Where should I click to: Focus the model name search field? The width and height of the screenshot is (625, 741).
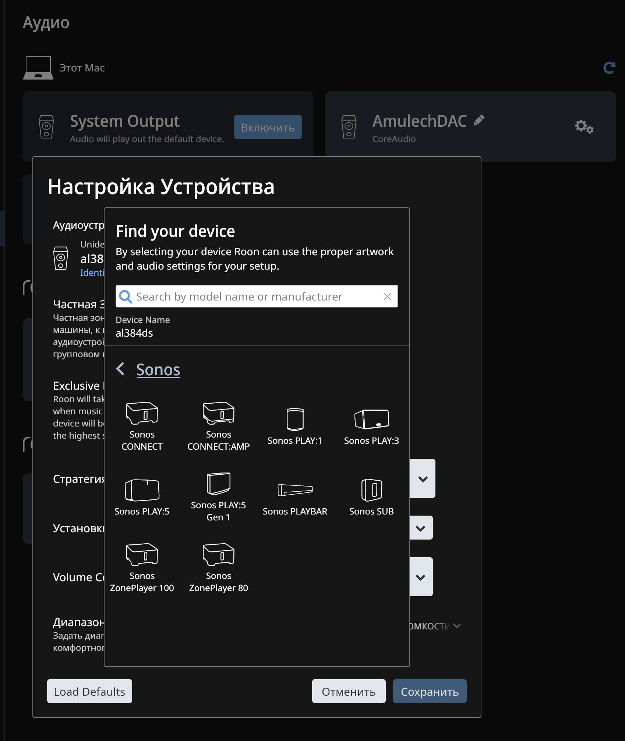coord(257,296)
